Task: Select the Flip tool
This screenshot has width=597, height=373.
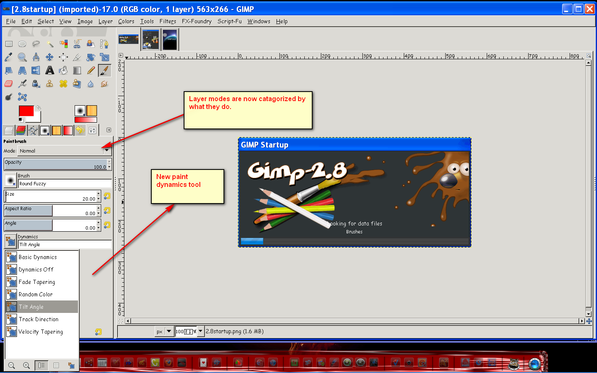Action: coord(36,70)
